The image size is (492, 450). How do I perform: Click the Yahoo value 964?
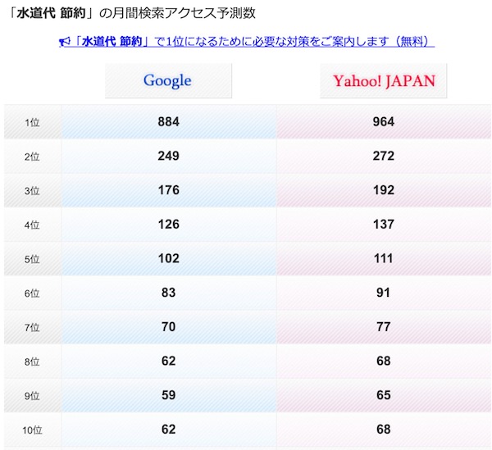click(x=384, y=121)
